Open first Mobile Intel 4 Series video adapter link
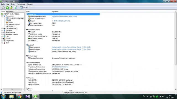This screenshot has width=177, height=99. tap(71, 47)
